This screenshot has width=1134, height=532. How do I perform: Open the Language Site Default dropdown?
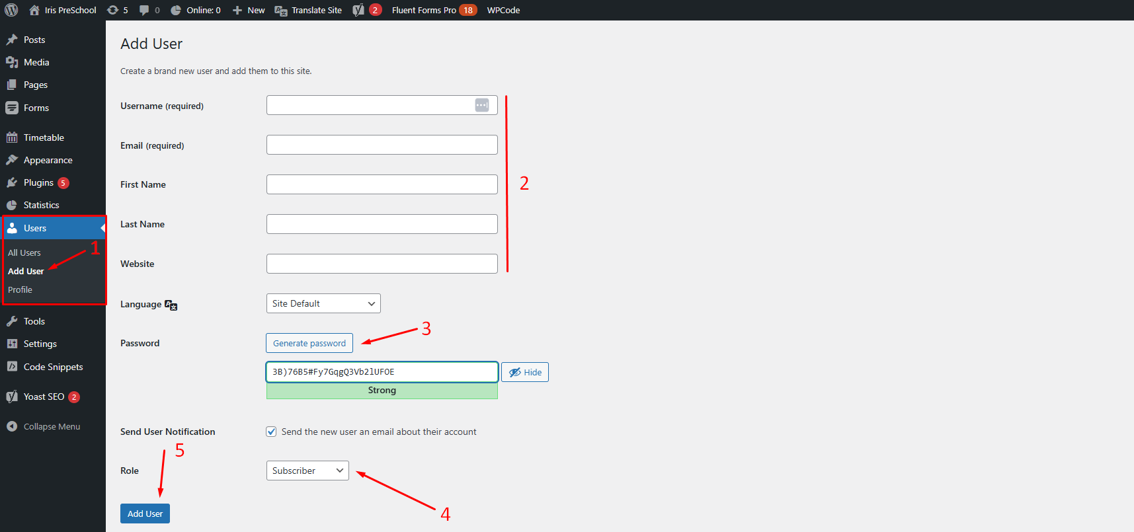(323, 303)
